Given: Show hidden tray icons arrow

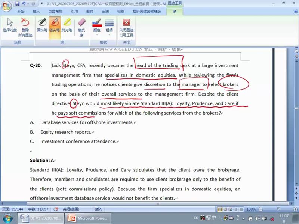Looking at the screenshot, I should tap(244, 218).
